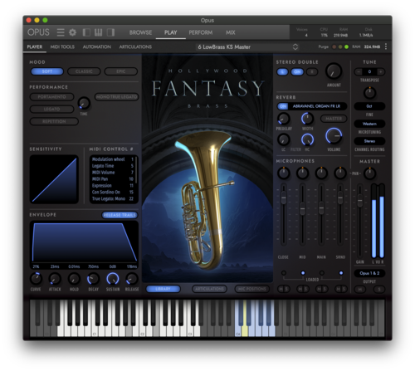Click the envelope Release knob
415x371 pixels.
[132, 279]
